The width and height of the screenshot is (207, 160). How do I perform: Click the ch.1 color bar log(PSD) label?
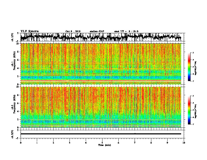[x=195, y=68]
